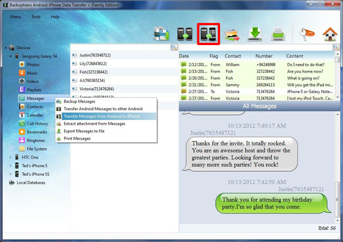
Task: Click the search icon above the messages table
Action: pyautogui.click(x=336, y=47)
